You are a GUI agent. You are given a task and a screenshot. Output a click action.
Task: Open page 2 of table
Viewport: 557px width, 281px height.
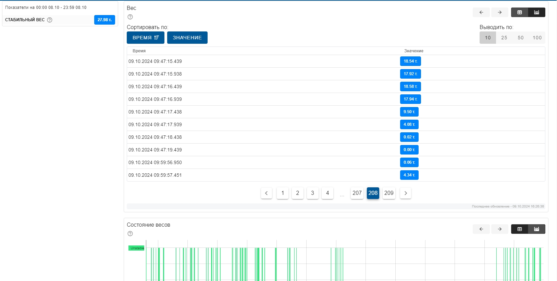[298, 193]
